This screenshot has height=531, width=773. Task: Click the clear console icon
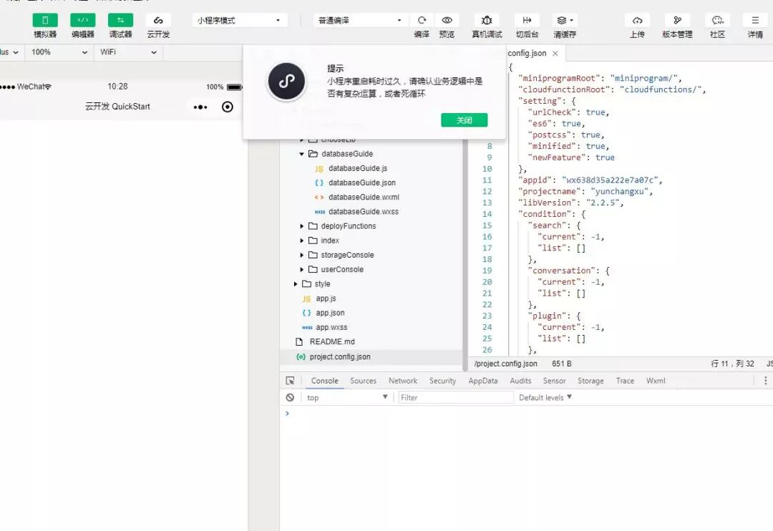[290, 397]
